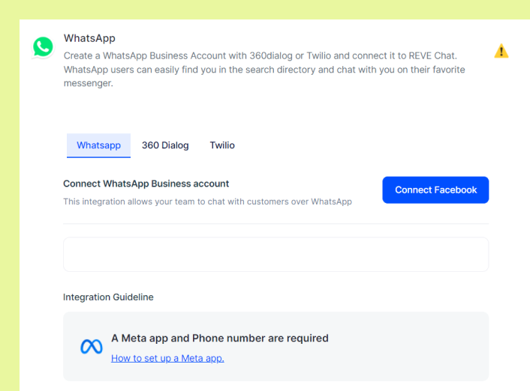Open the How to set up a Meta app link
The height and width of the screenshot is (391, 530).
click(x=167, y=358)
